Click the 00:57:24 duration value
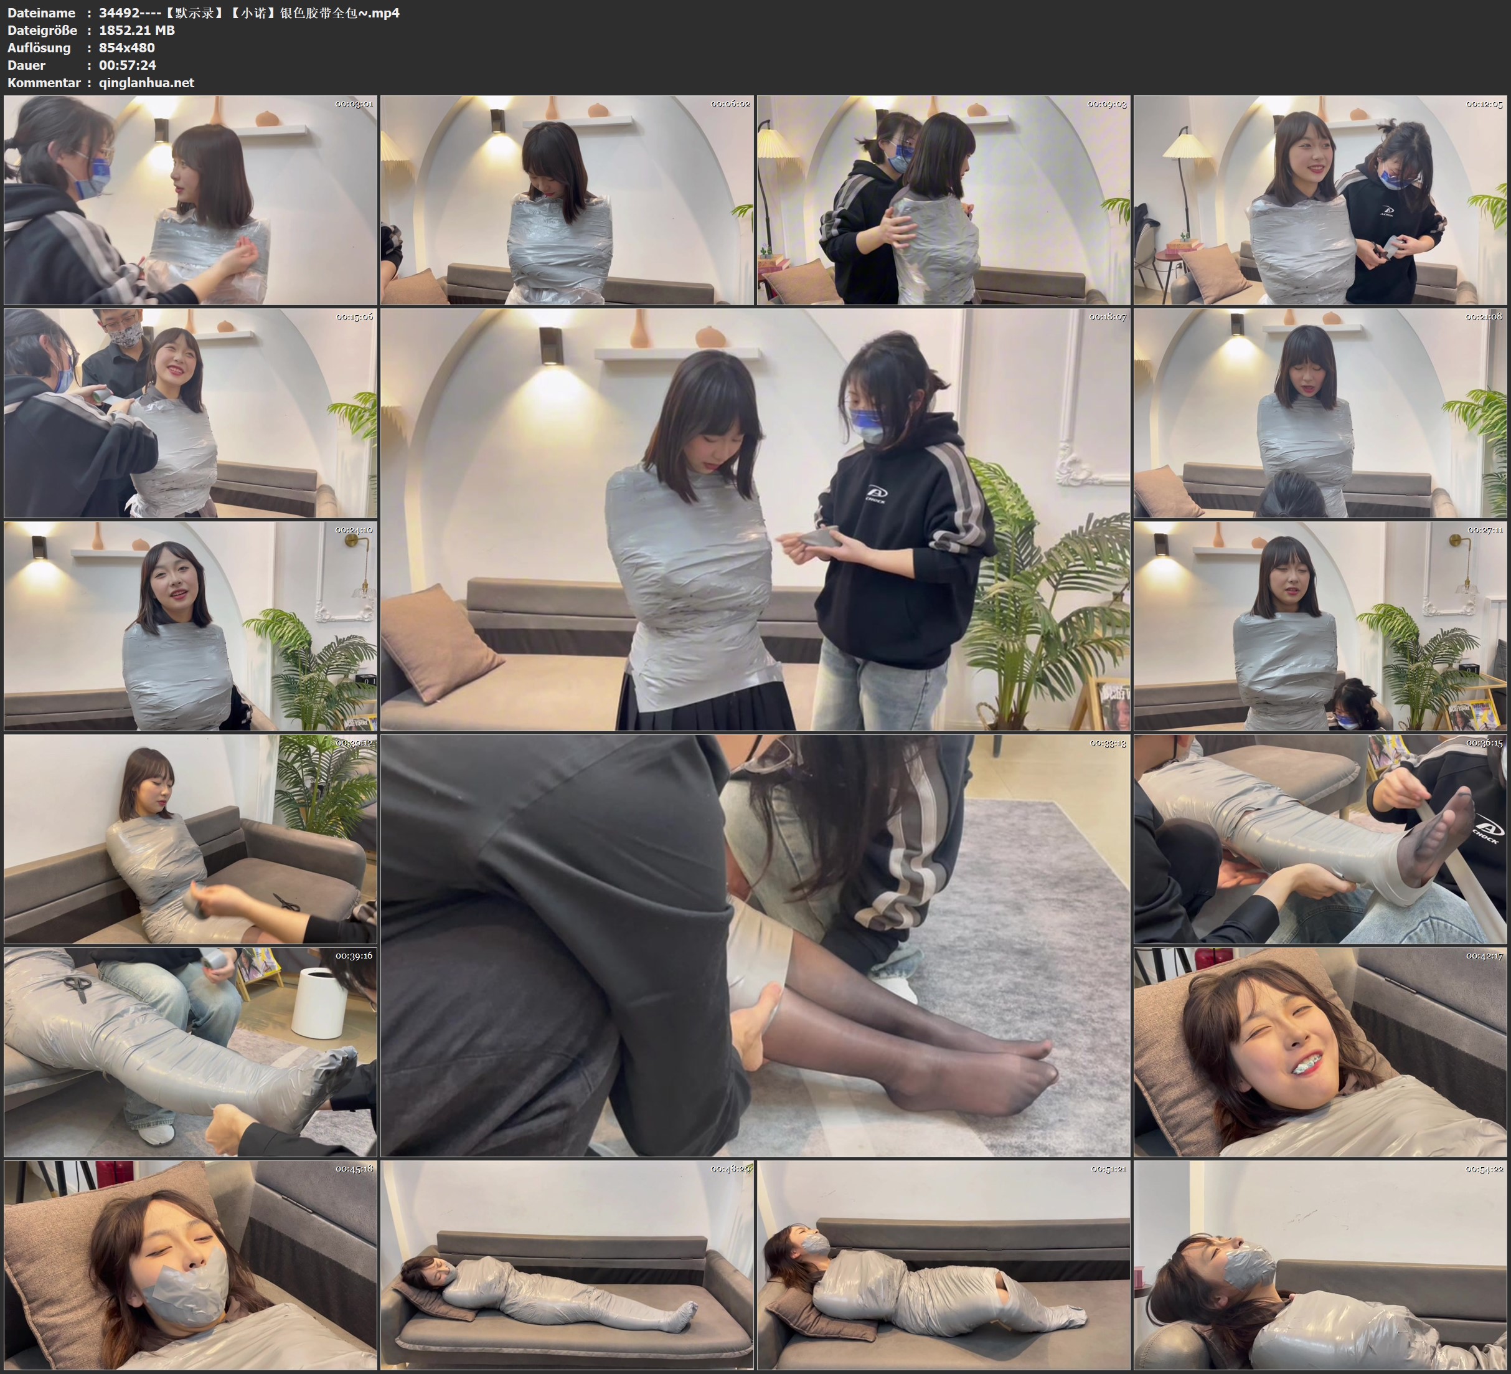The height and width of the screenshot is (1374, 1511). click(x=128, y=65)
